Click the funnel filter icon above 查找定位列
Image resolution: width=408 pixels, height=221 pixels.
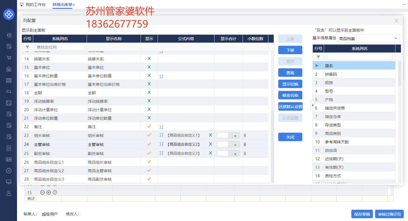[x=26, y=46]
